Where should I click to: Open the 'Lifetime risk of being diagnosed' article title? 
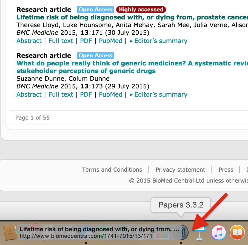click(x=132, y=17)
